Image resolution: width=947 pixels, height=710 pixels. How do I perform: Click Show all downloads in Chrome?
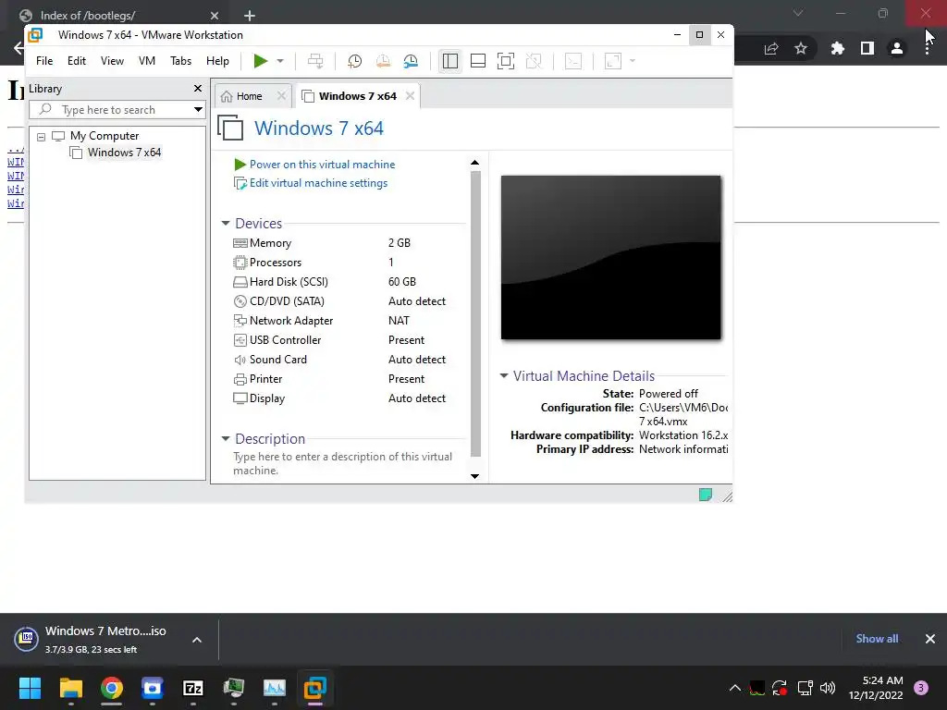pos(877,639)
